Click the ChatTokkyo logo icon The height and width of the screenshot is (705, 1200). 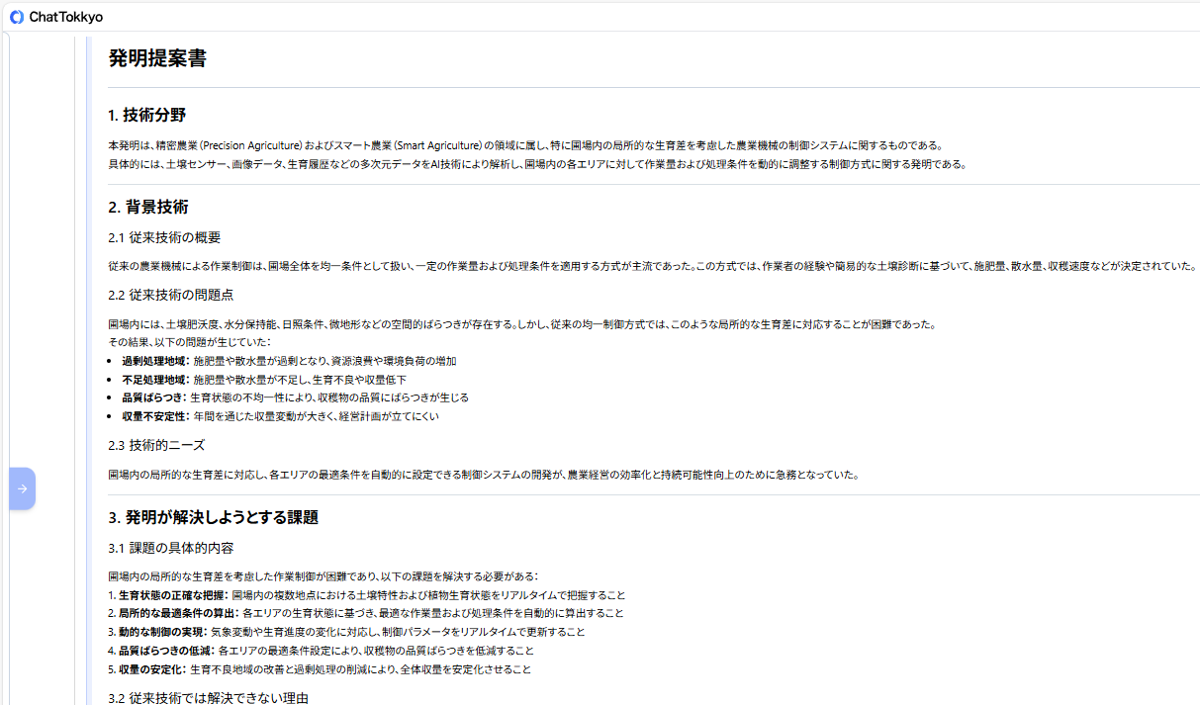pyautogui.click(x=17, y=17)
